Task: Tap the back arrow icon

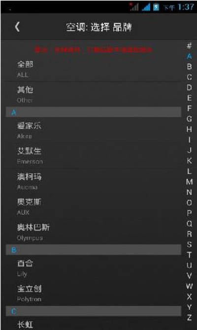Action: (17, 27)
